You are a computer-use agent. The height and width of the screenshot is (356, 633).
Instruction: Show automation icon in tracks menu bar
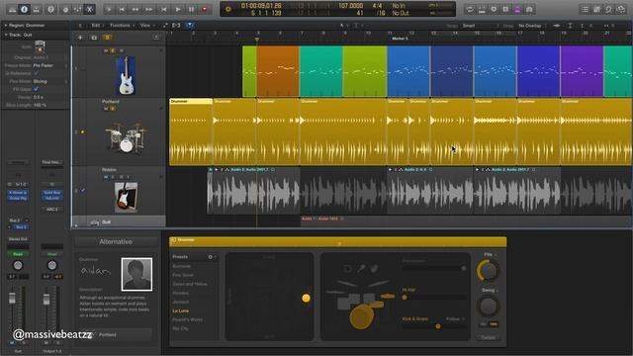(165, 25)
